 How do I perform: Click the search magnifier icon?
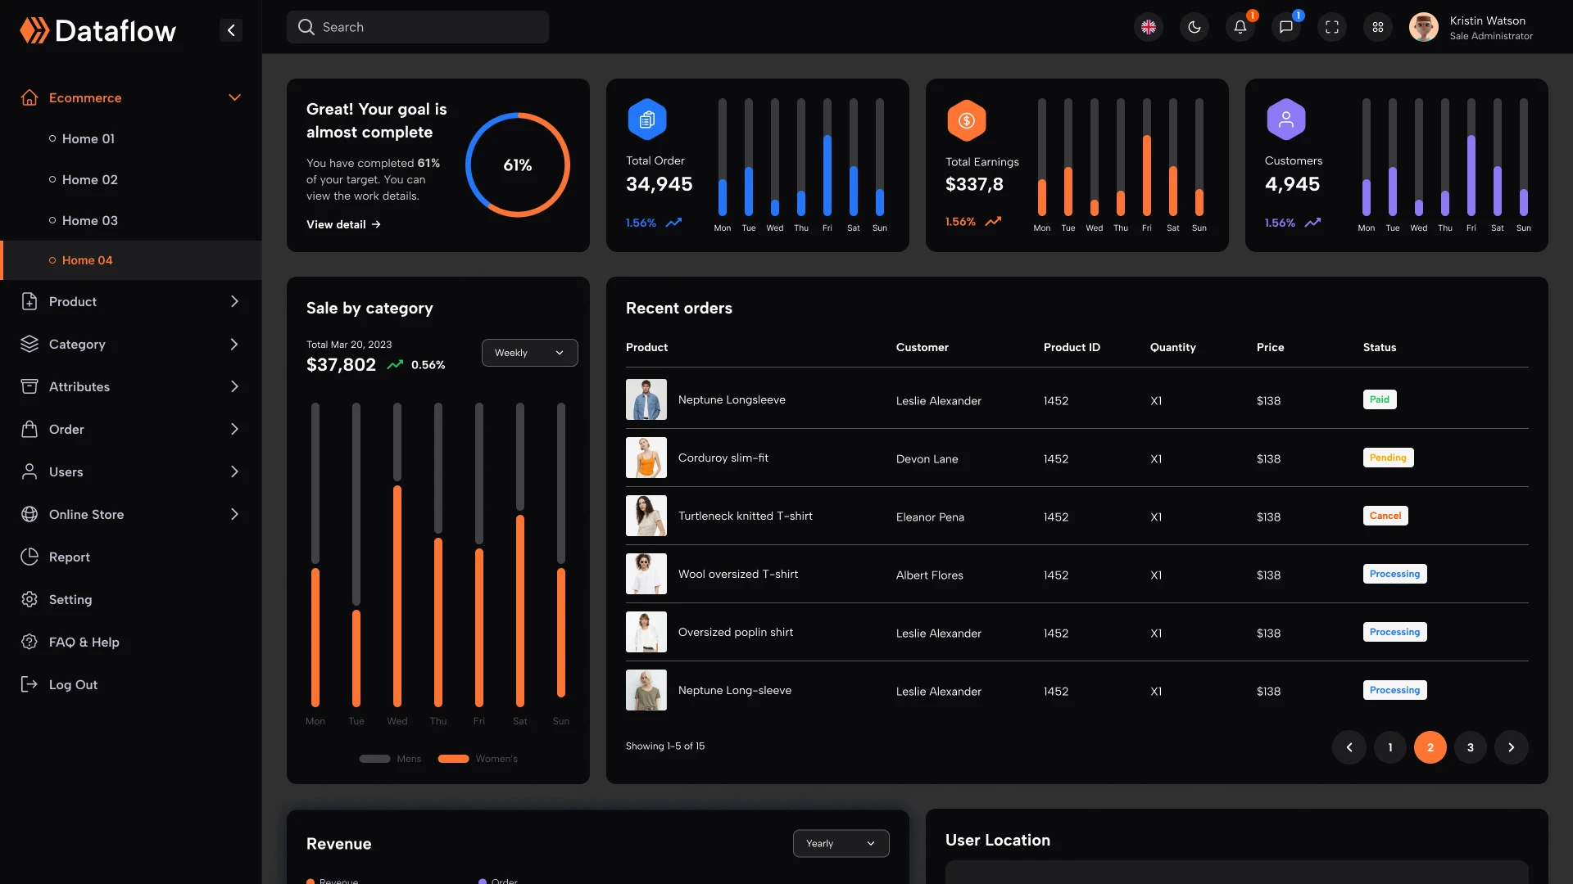pyautogui.click(x=306, y=27)
